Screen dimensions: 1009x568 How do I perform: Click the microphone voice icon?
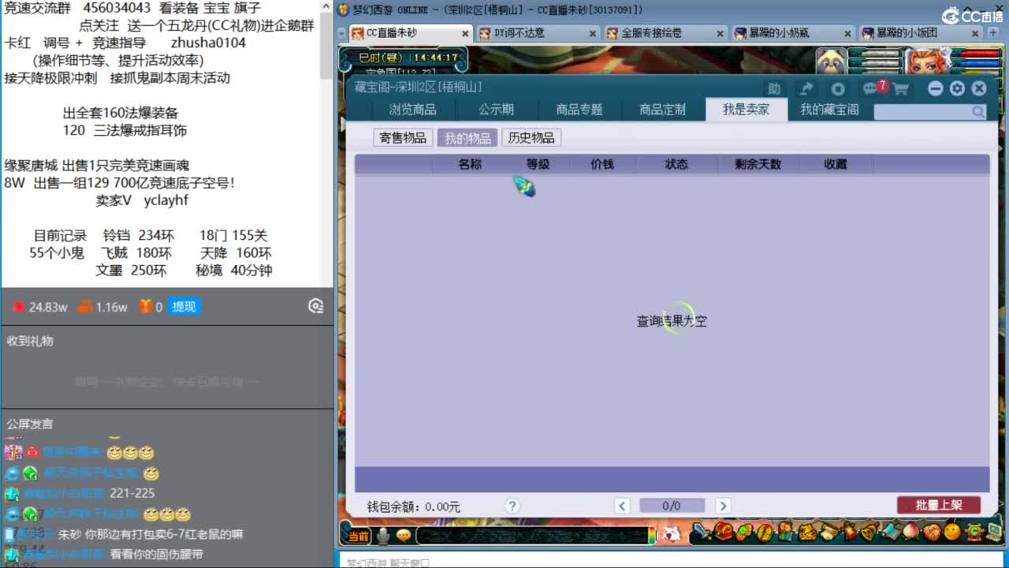coord(383,536)
